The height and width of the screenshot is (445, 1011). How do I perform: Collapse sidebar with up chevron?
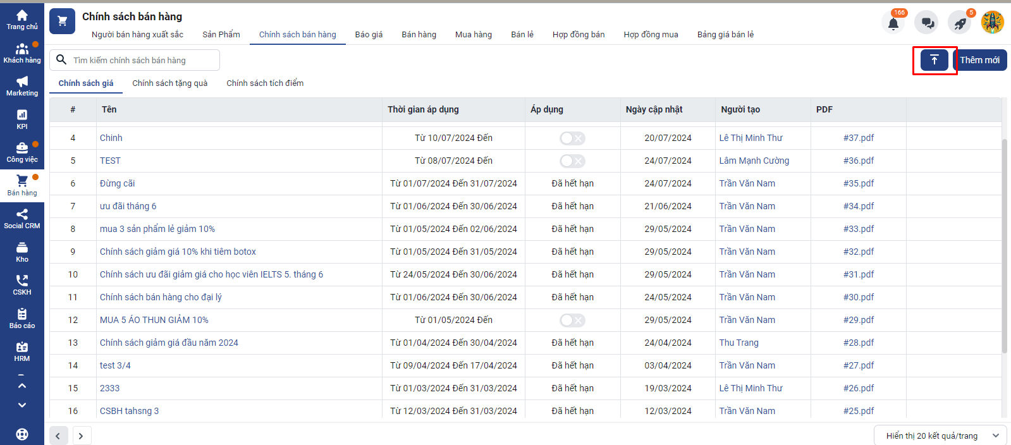tap(22, 385)
